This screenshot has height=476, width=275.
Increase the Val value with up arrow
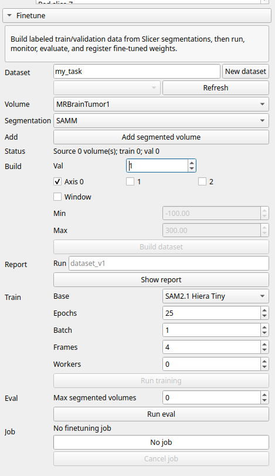click(192, 163)
